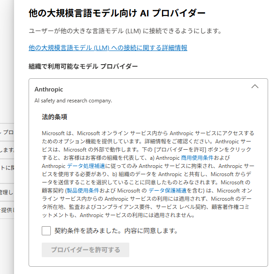Click the 法的条項 section heading

click(54, 117)
